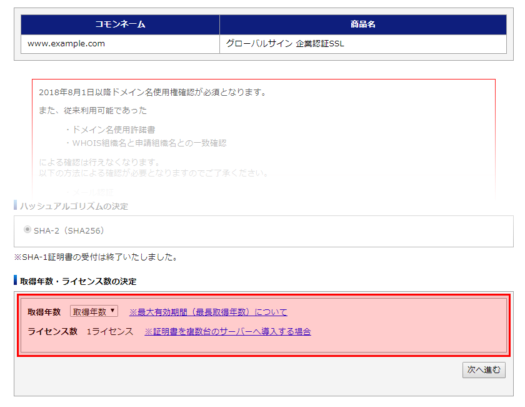The width and height of the screenshot is (525, 407).
Task: Click the ハッシュアルゴリズムの決定 heading
Action: pyautogui.click(x=74, y=206)
